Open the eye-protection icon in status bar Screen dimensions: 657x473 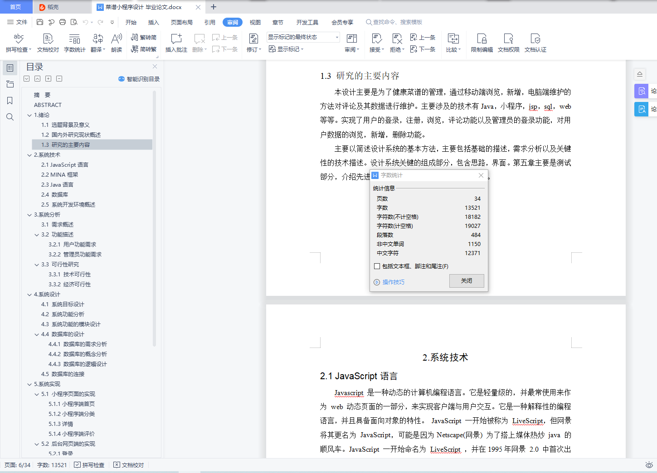pyautogui.click(x=649, y=465)
